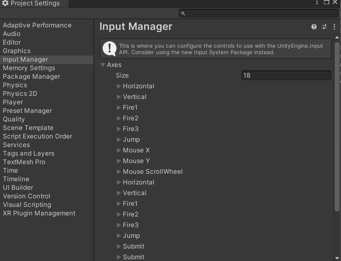
Task: Expand the Jump axis entry
Action: click(119, 140)
